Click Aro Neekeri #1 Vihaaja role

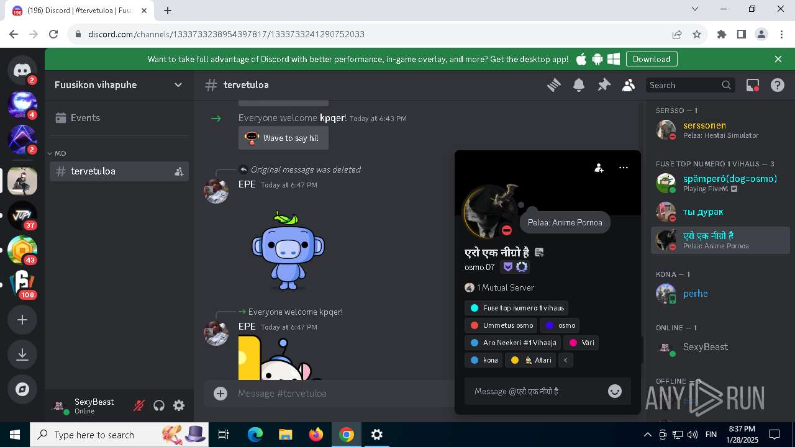click(512, 343)
